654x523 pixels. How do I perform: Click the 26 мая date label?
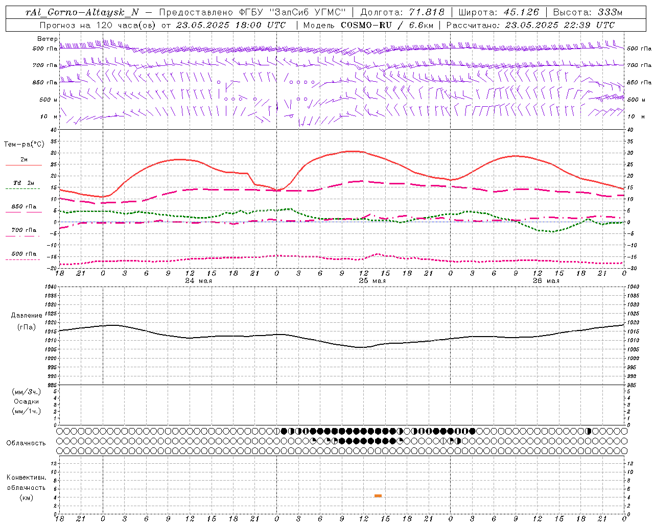(x=546, y=281)
